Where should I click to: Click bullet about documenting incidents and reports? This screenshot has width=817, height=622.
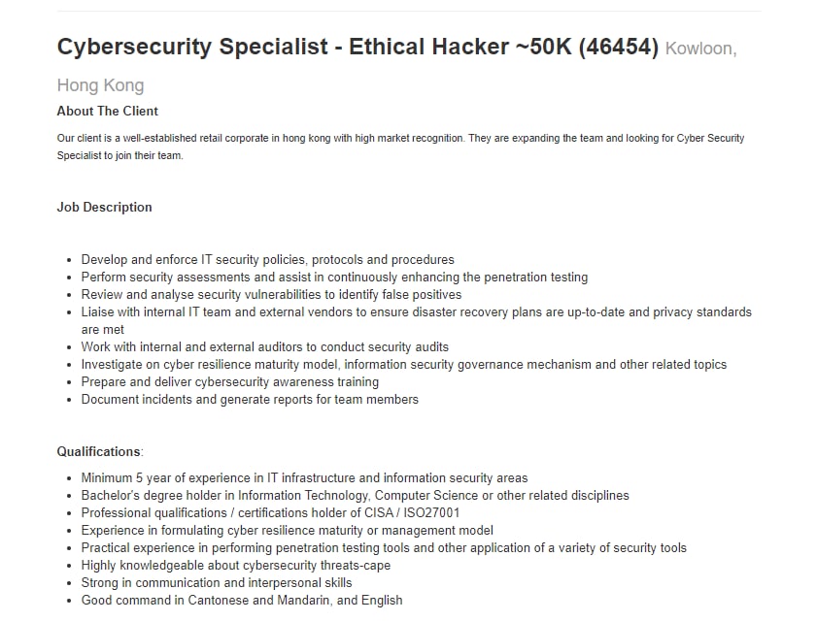coord(250,400)
